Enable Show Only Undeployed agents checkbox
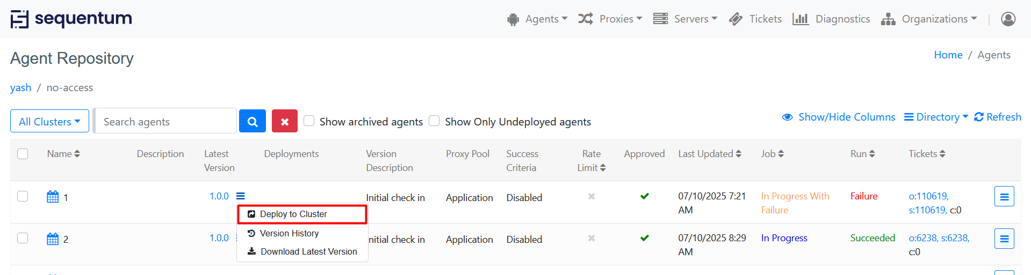The width and height of the screenshot is (1031, 275). tap(434, 121)
